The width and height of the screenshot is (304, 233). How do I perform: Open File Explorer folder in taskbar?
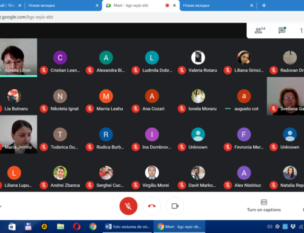[60, 226]
